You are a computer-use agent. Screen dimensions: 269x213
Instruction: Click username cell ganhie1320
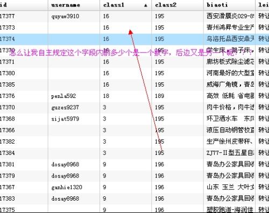67,187
